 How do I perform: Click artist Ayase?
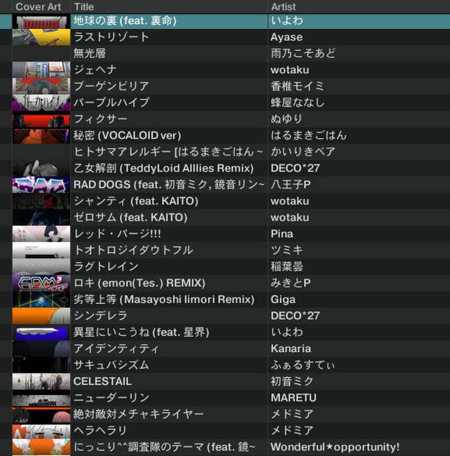coord(287,37)
